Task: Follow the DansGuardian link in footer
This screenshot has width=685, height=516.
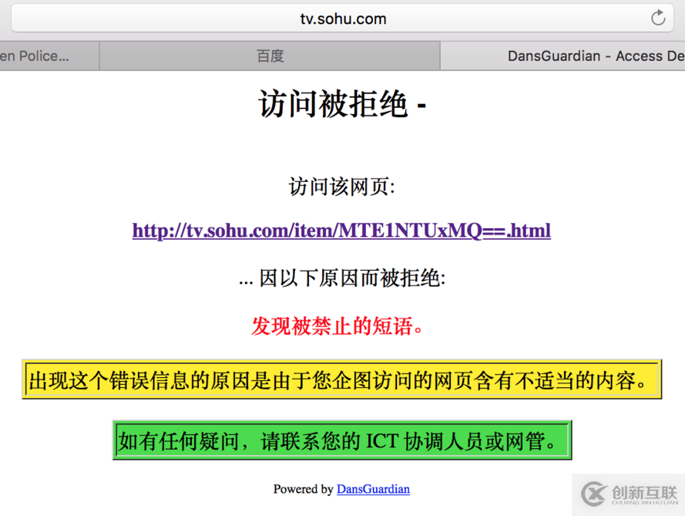Action: pyautogui.click(x=373, y=489)
